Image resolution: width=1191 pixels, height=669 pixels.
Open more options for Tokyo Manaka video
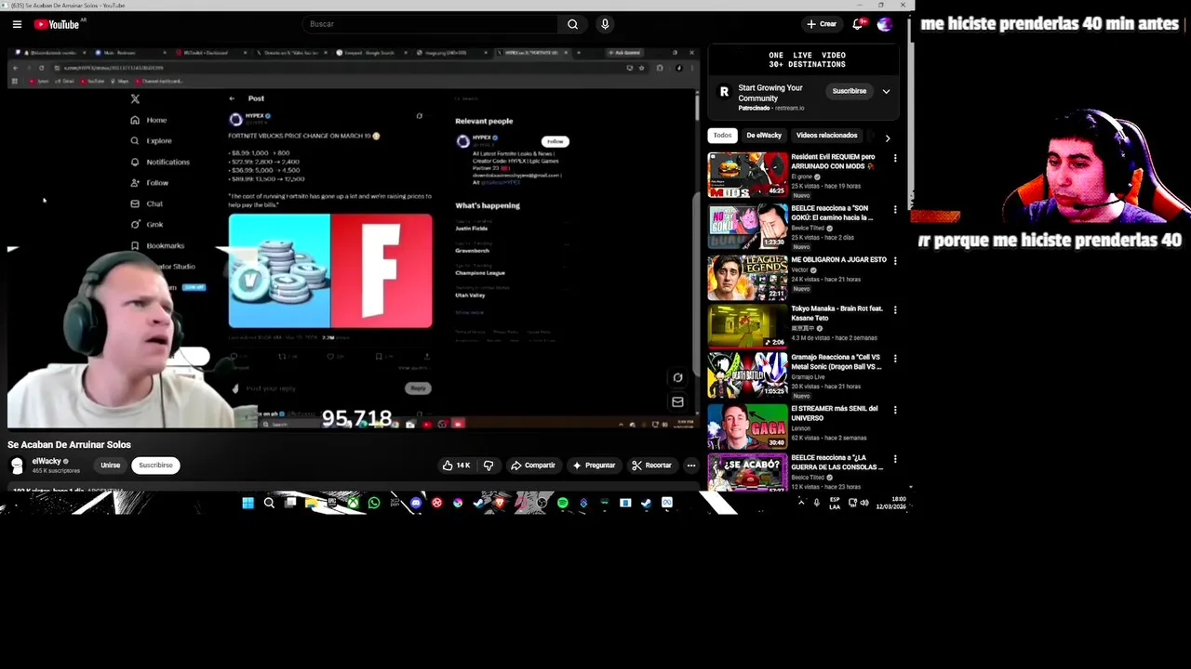click(x=895, y=311)
